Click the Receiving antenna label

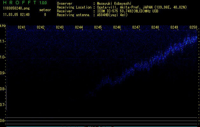(x=73, y=15)
